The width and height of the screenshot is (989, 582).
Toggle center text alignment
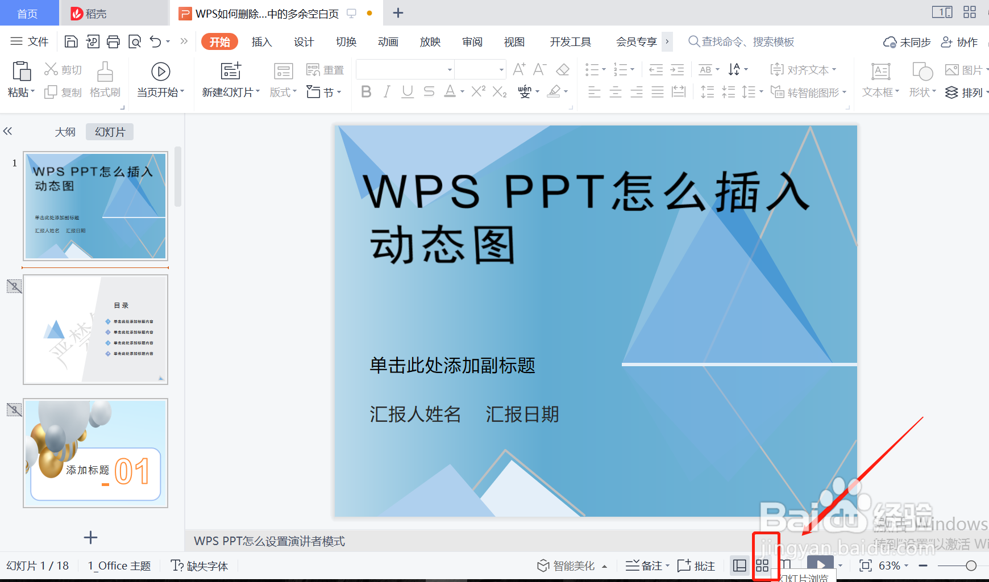point(615,92)
